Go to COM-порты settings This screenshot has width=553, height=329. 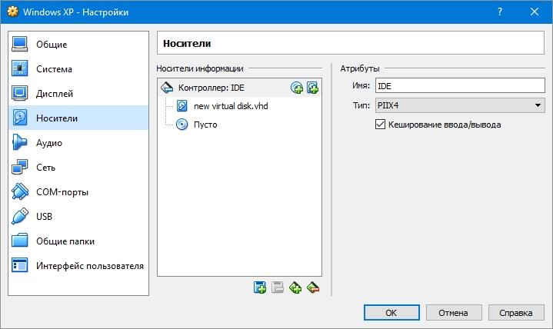click(x=78, y=192)
